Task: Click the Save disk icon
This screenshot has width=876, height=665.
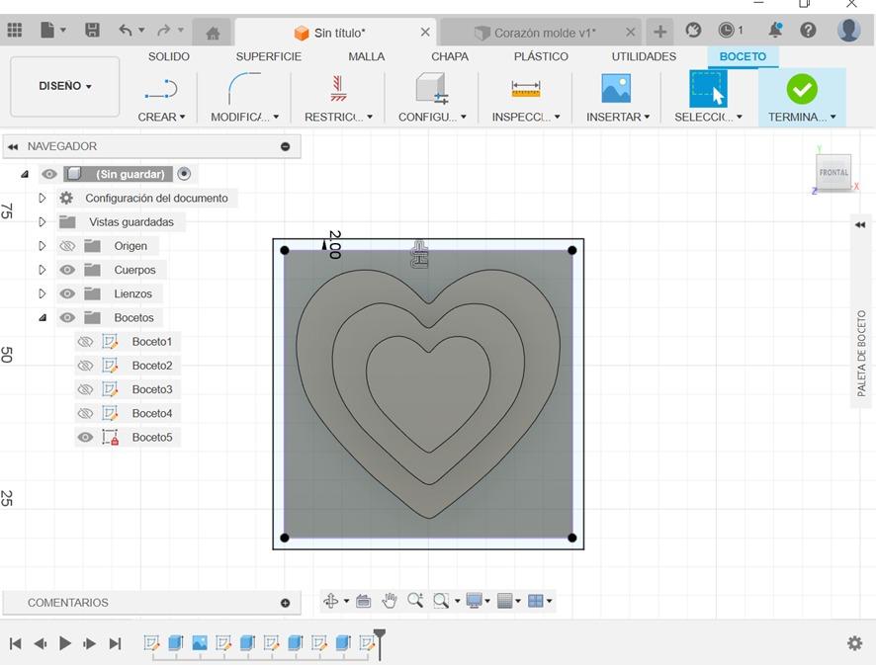Action: tap(92, 31)
